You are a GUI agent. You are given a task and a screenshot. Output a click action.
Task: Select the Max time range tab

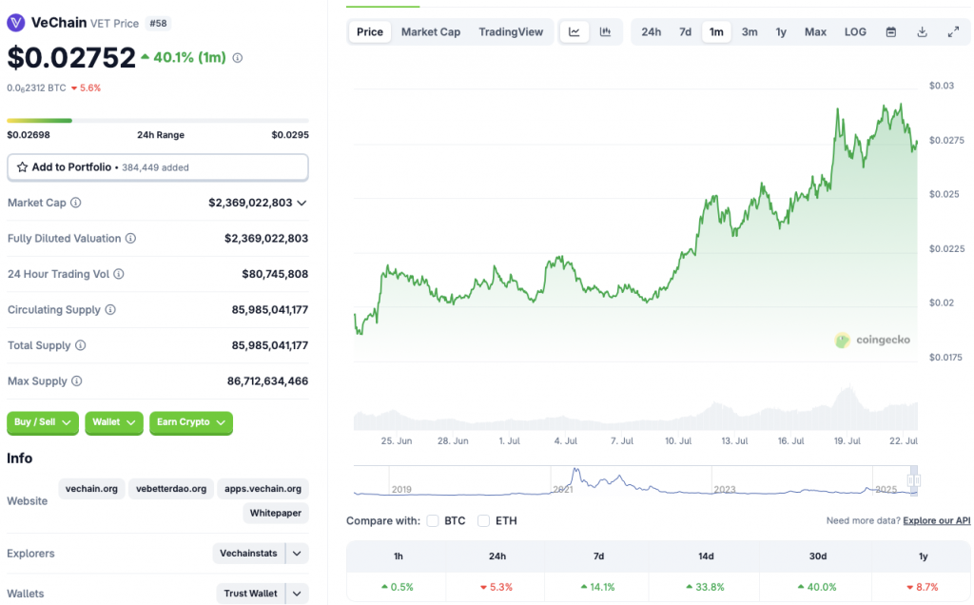(814, 31)
